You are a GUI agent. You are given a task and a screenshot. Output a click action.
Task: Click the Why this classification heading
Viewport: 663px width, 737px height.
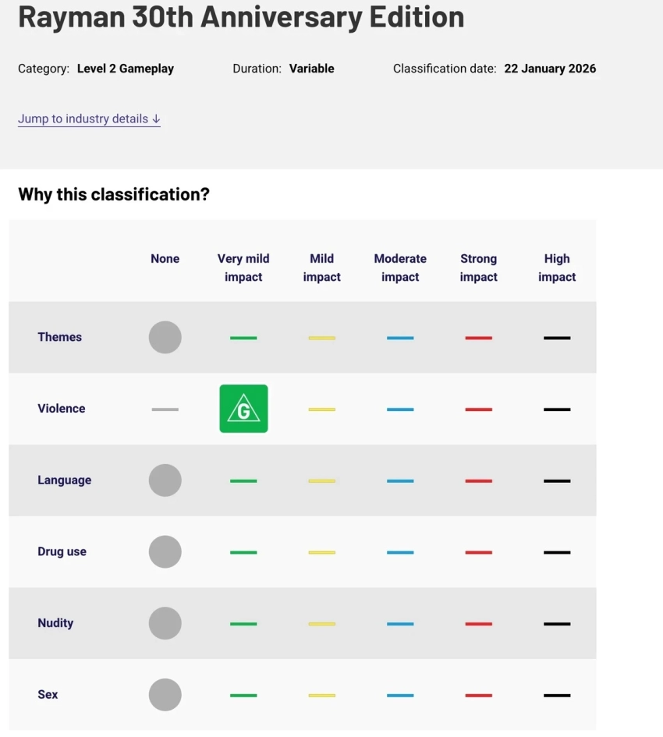click(114, 194)
